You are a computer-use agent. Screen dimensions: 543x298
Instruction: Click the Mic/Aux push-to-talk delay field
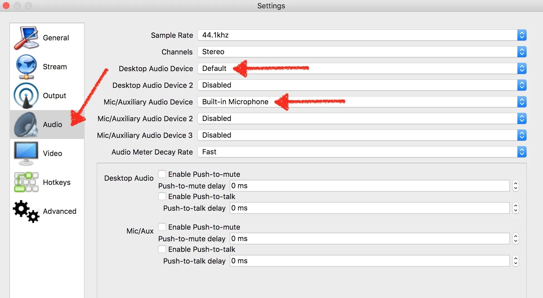click(x=369, y=261)
